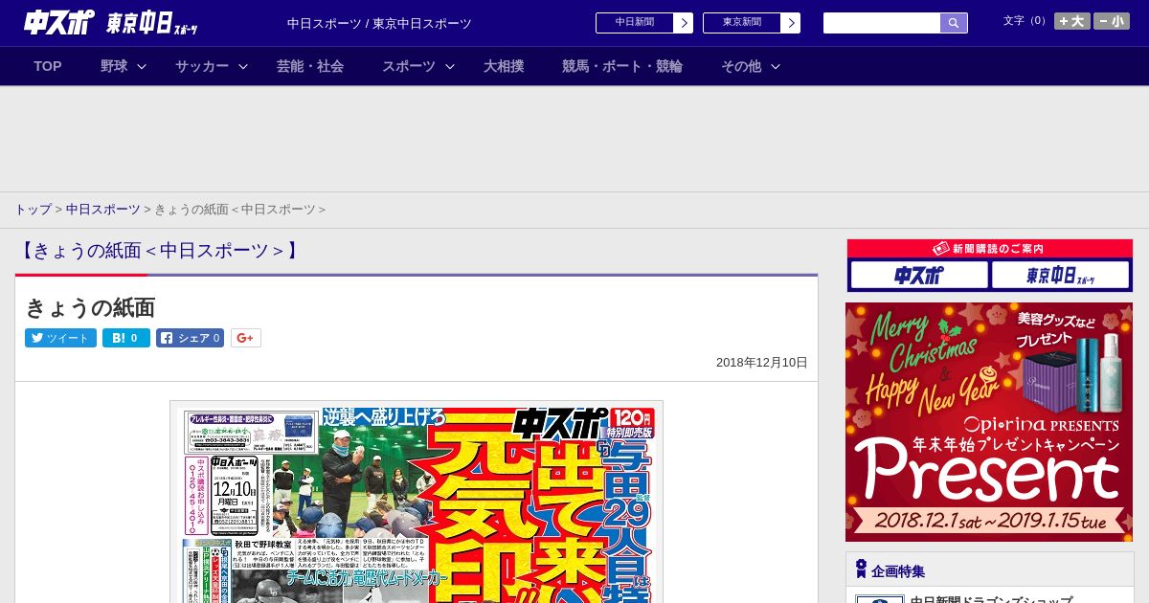This screenshot has width=1149, height=603.
Task: Open the newspaper front page image
Action: [417, 502]
